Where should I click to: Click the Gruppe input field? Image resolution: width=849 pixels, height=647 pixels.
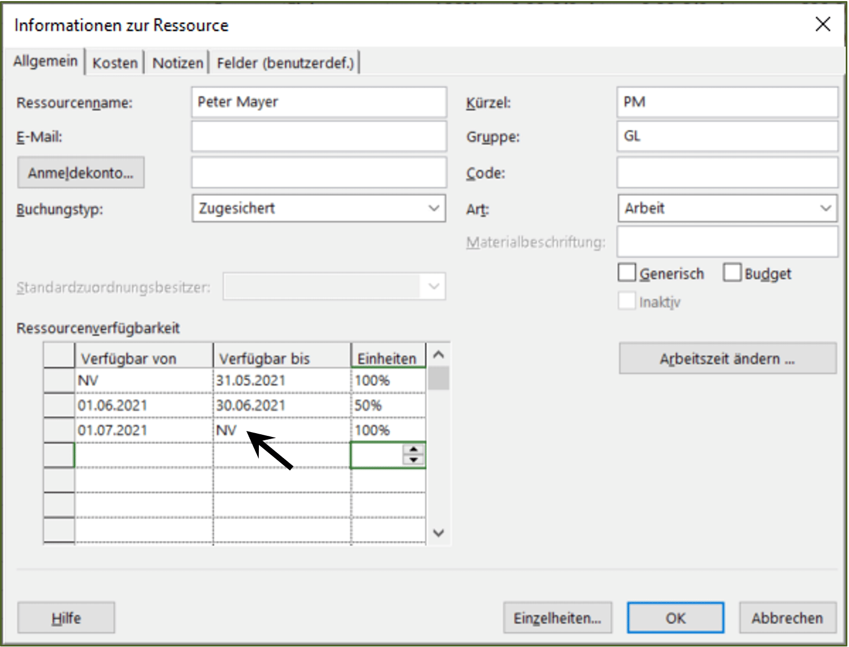click(x=727, y=136)
